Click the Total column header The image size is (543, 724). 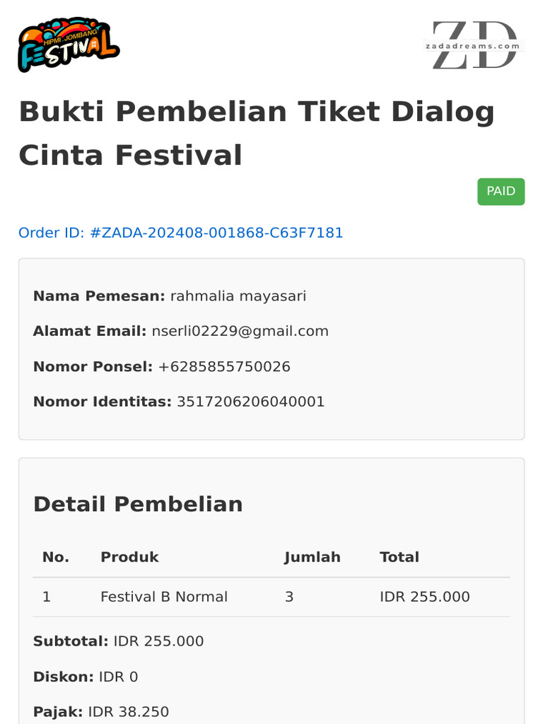399,557
